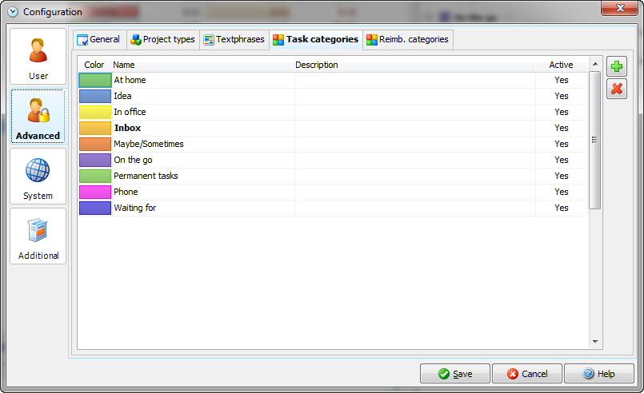The height and width of the screenshot is (393, 644).
Task: Select the Idea category name
Action: pyautogui.click(x=122, y=96)
